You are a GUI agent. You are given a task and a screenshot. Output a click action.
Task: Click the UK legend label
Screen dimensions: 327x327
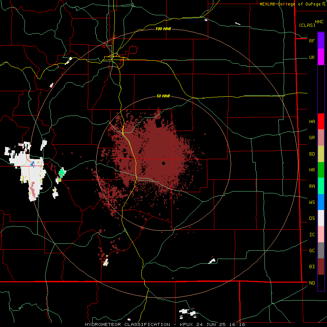tap(312, 57)
